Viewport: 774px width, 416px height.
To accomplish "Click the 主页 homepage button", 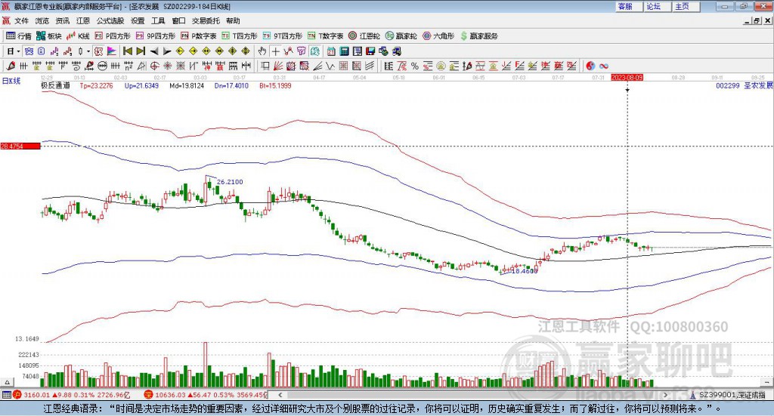I will (683, 6).
